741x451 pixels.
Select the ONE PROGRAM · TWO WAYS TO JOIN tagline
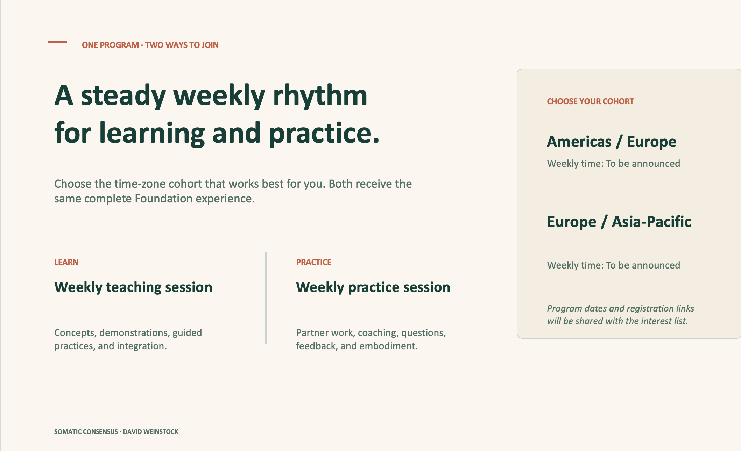(150, 45)
